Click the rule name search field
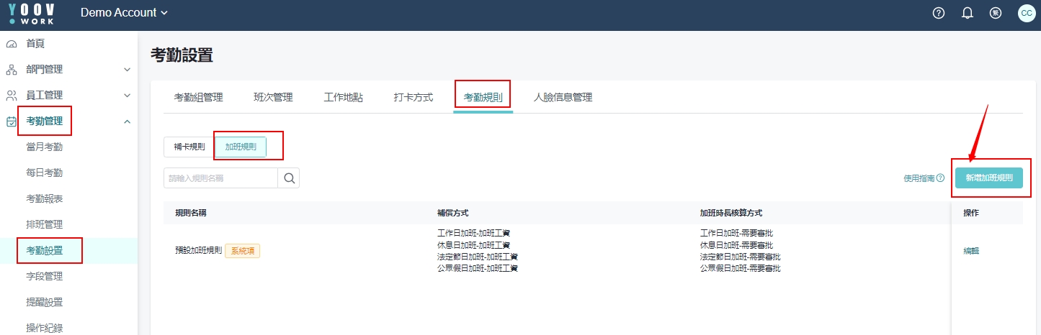Image resolution: width=1041 pixels, height=335 pixels. coord(220,178)
